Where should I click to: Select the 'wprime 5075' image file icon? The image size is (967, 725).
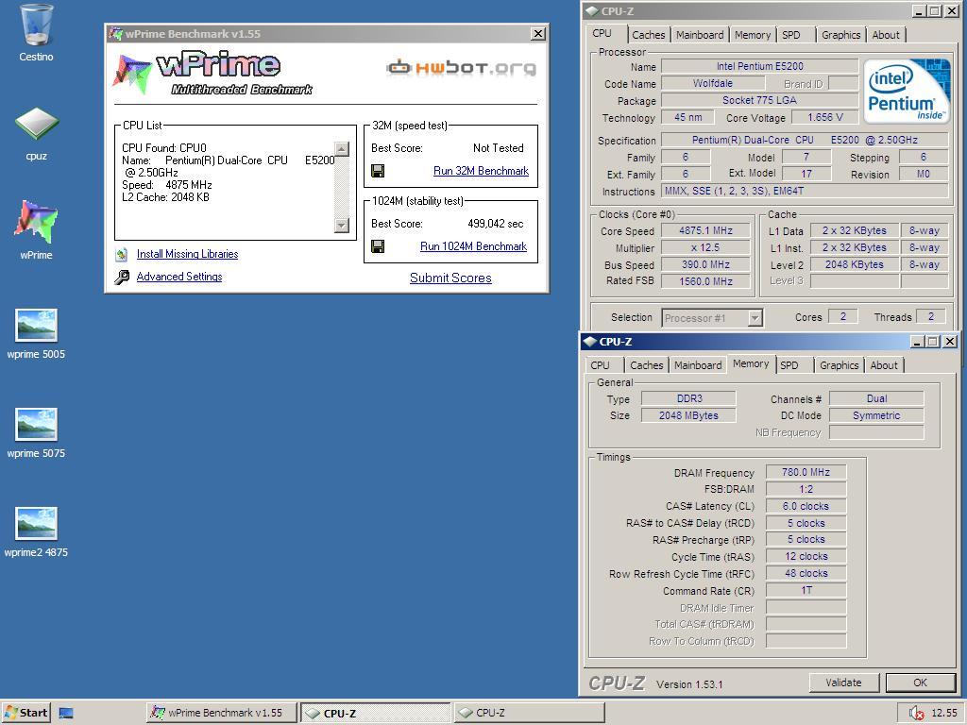click(x=37, y=424)
